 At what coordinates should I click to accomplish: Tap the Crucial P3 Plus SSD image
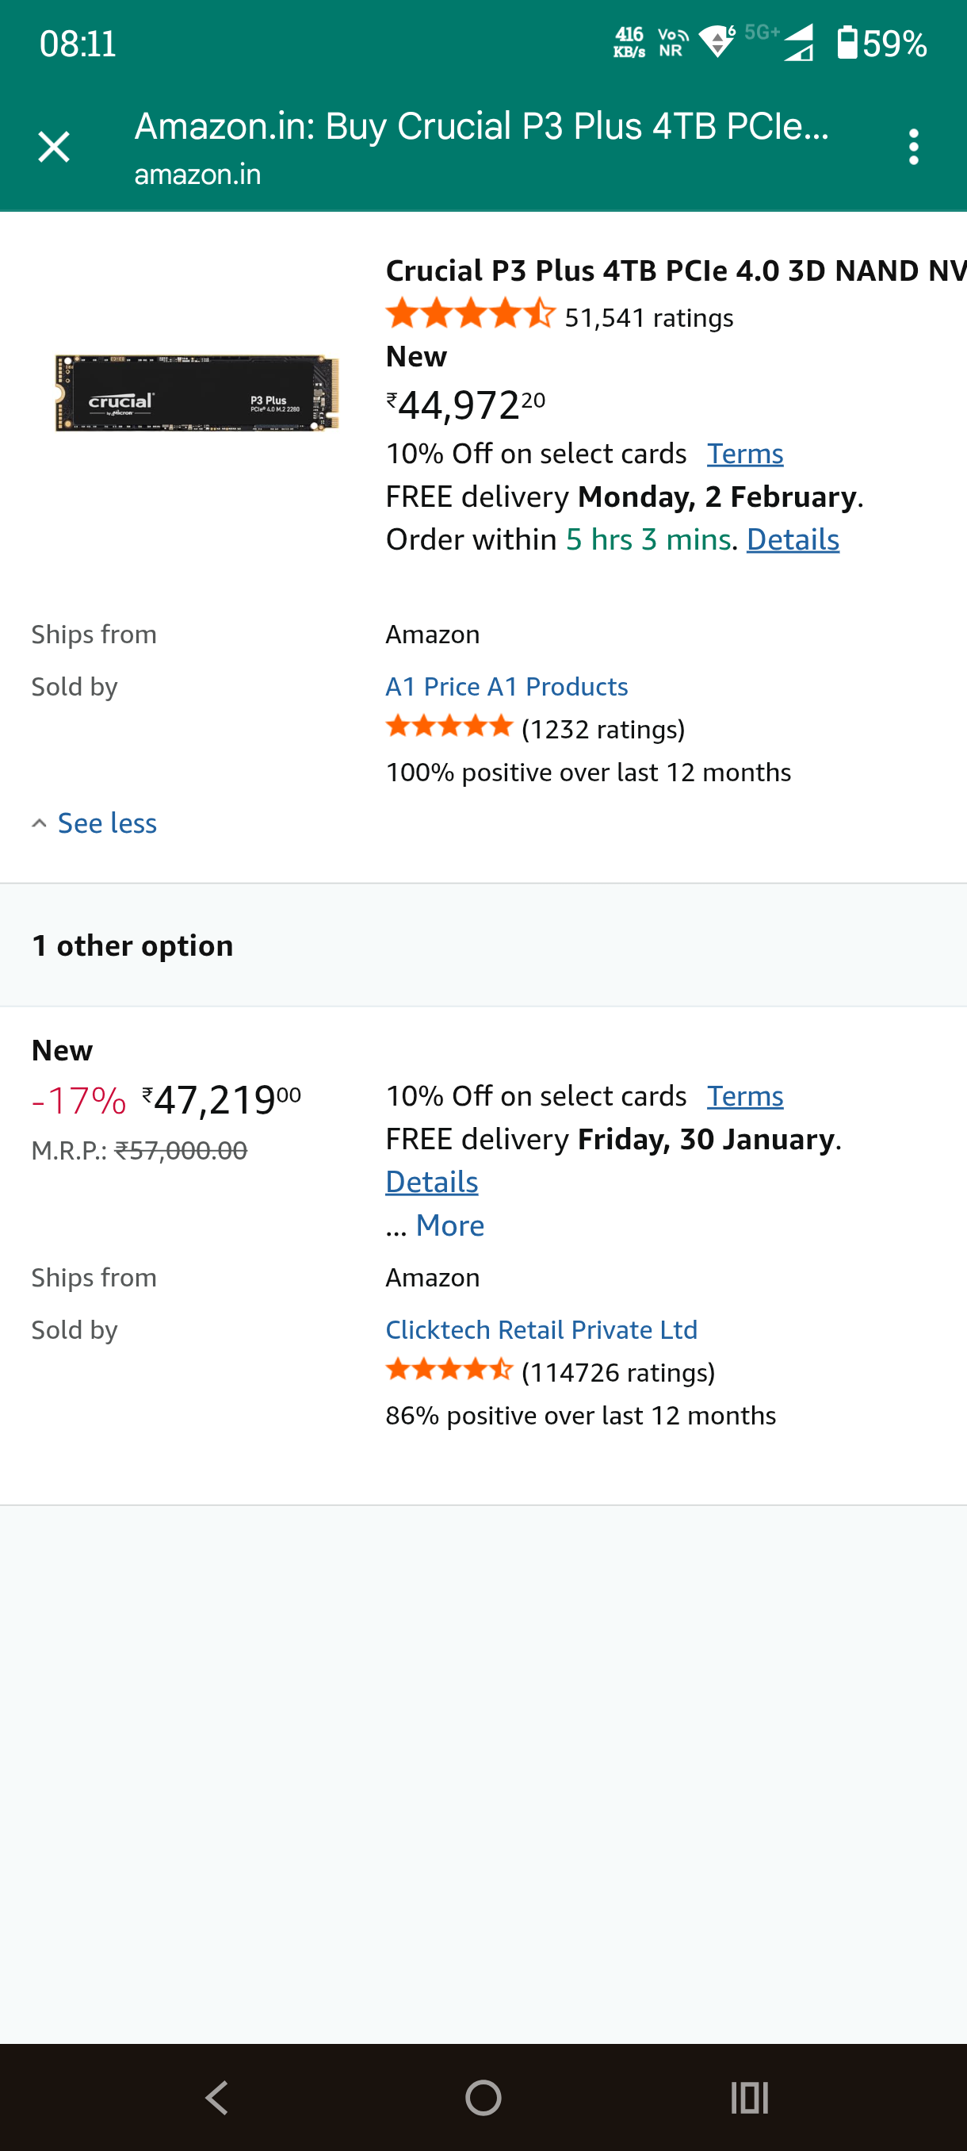(x=197, y=393)
